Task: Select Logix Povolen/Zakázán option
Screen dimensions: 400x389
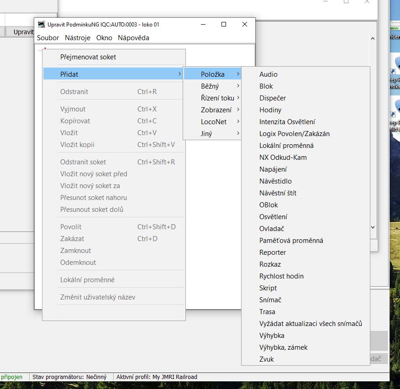Action: point(295,134)
